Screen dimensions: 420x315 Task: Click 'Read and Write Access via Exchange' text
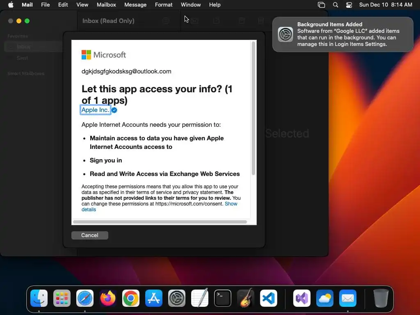tap(165, 174)
